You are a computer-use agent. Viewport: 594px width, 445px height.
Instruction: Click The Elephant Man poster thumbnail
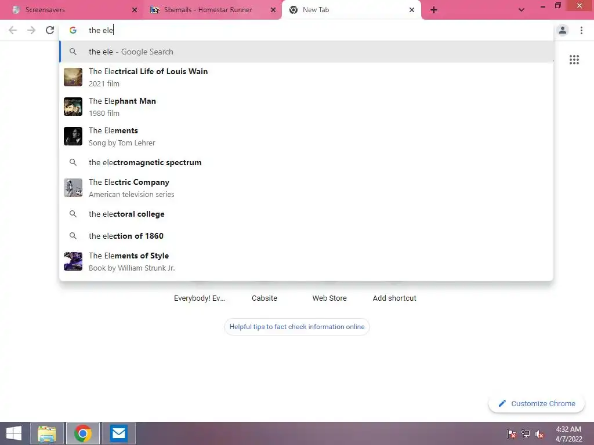click(73, 107)
